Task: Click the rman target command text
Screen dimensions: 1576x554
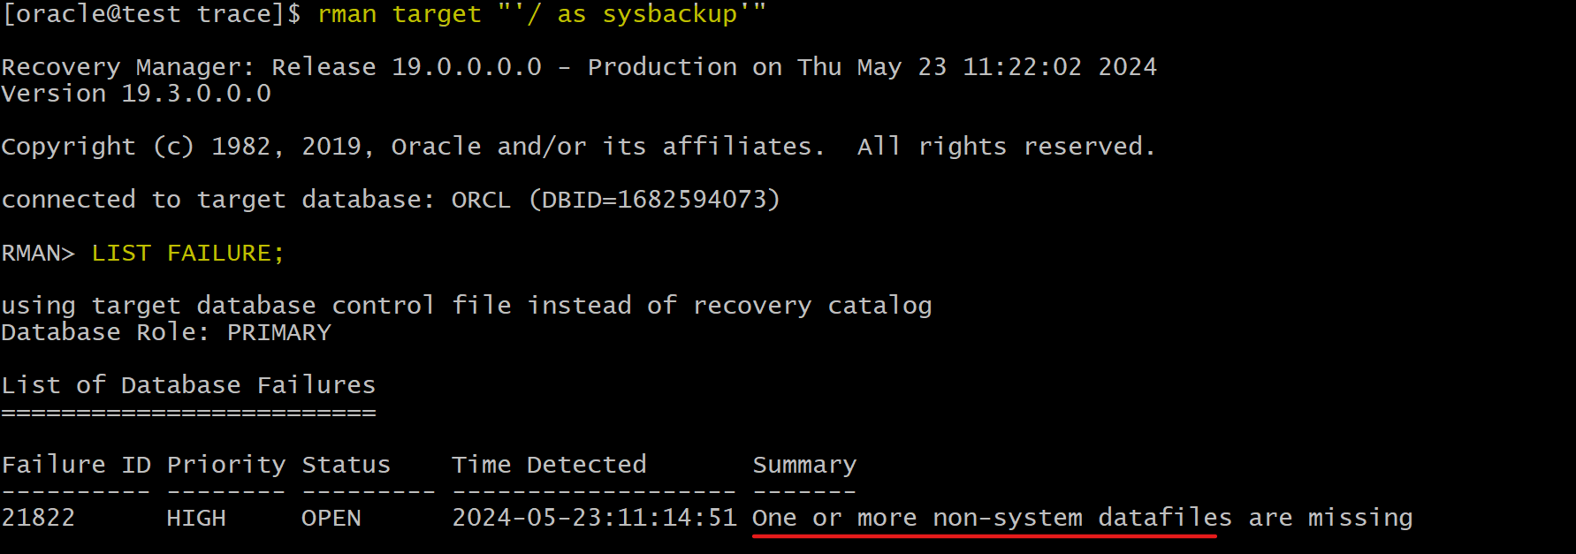Action: pos(542,14)
